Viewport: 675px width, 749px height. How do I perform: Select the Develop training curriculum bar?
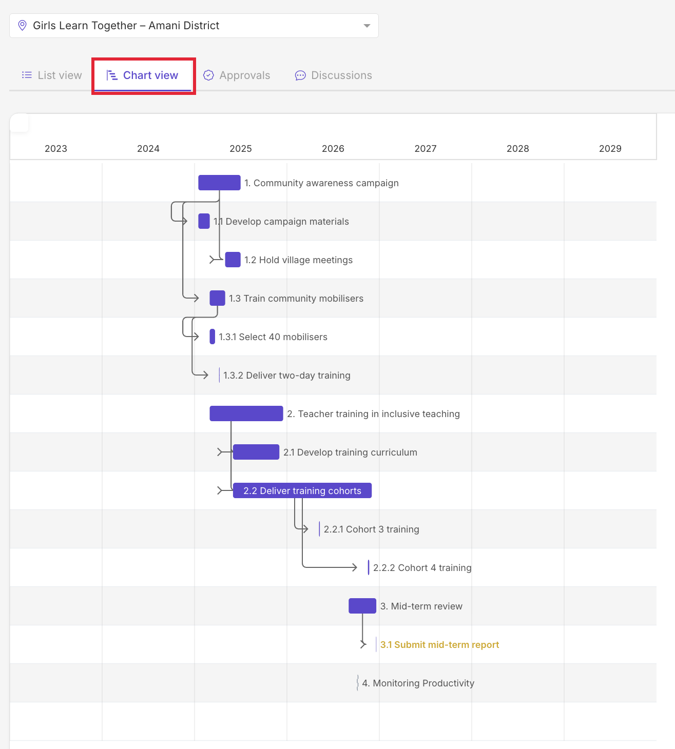tap(256, 452)
